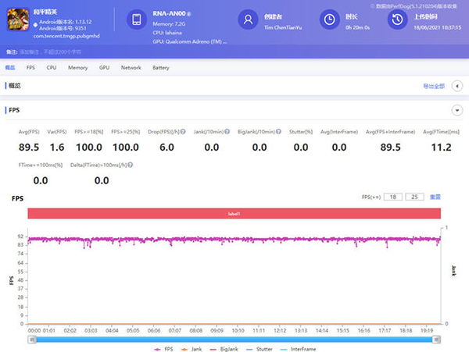Screen dimensions: 469x352
Task: Click help icon next to BigJank(/10min)
Action: 279,132
